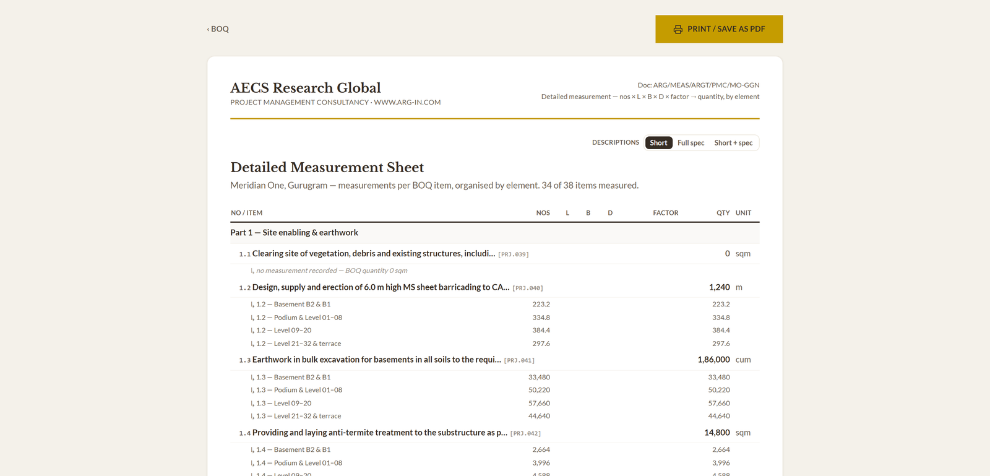Select row 1.4 — Podium & Level 01–08

pyautogui.click(x=494, y=463)
